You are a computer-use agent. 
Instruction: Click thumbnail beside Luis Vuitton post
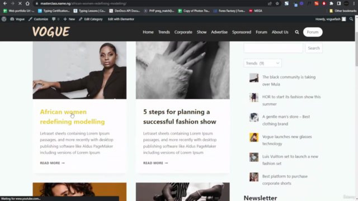click(253, 157)
